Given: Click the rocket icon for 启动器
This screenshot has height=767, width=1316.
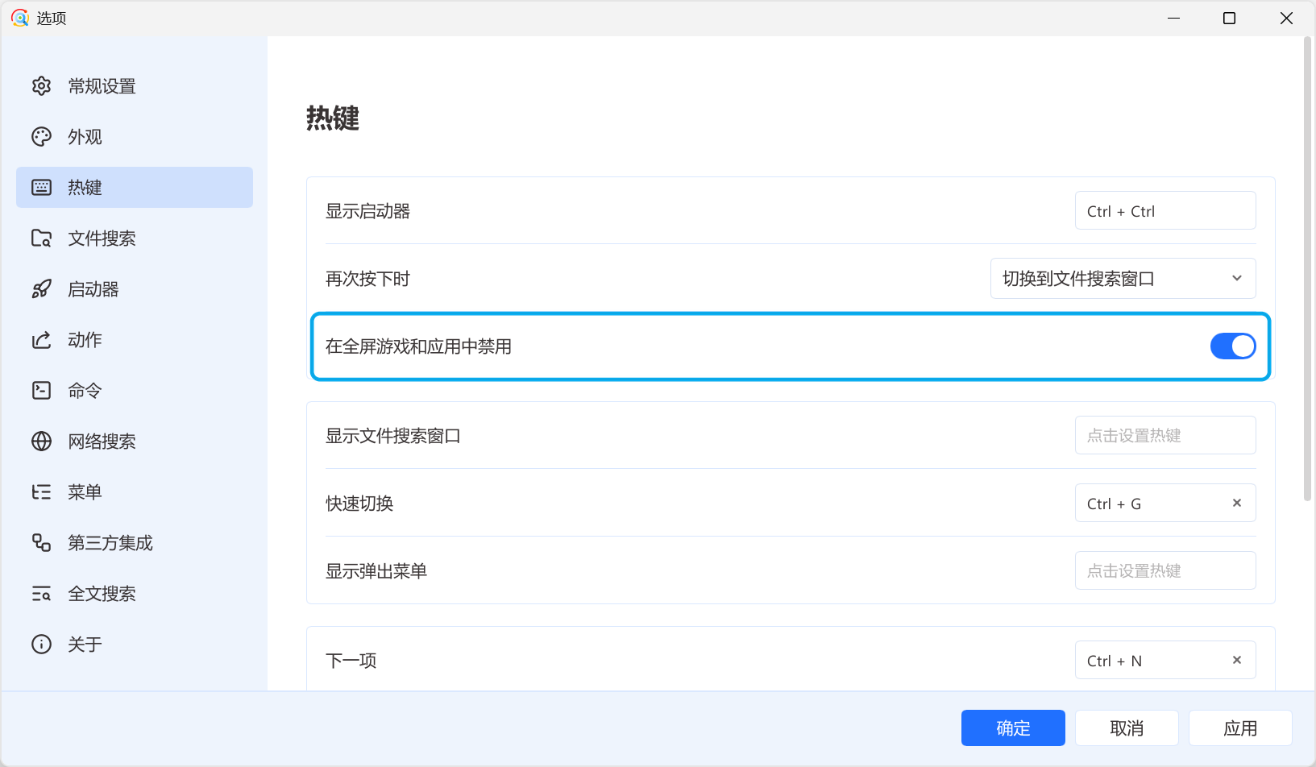Looking at the screenshot, I should 41,289.
